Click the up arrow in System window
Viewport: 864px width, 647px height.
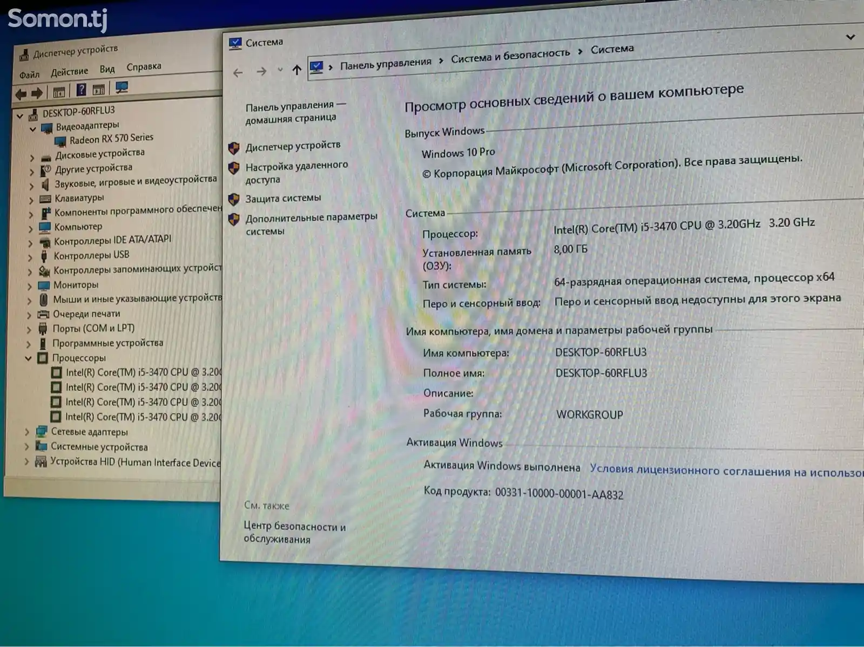[296, 70]
